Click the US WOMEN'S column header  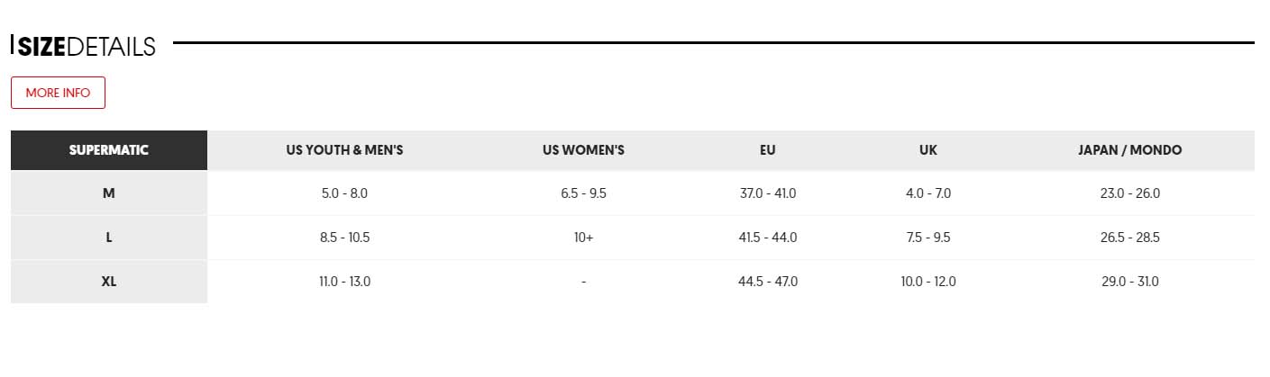click(583, 150)
